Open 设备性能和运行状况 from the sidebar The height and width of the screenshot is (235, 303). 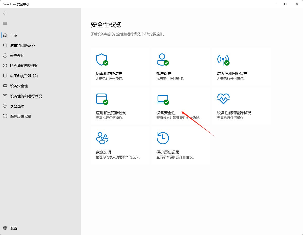tap(40, 96)
